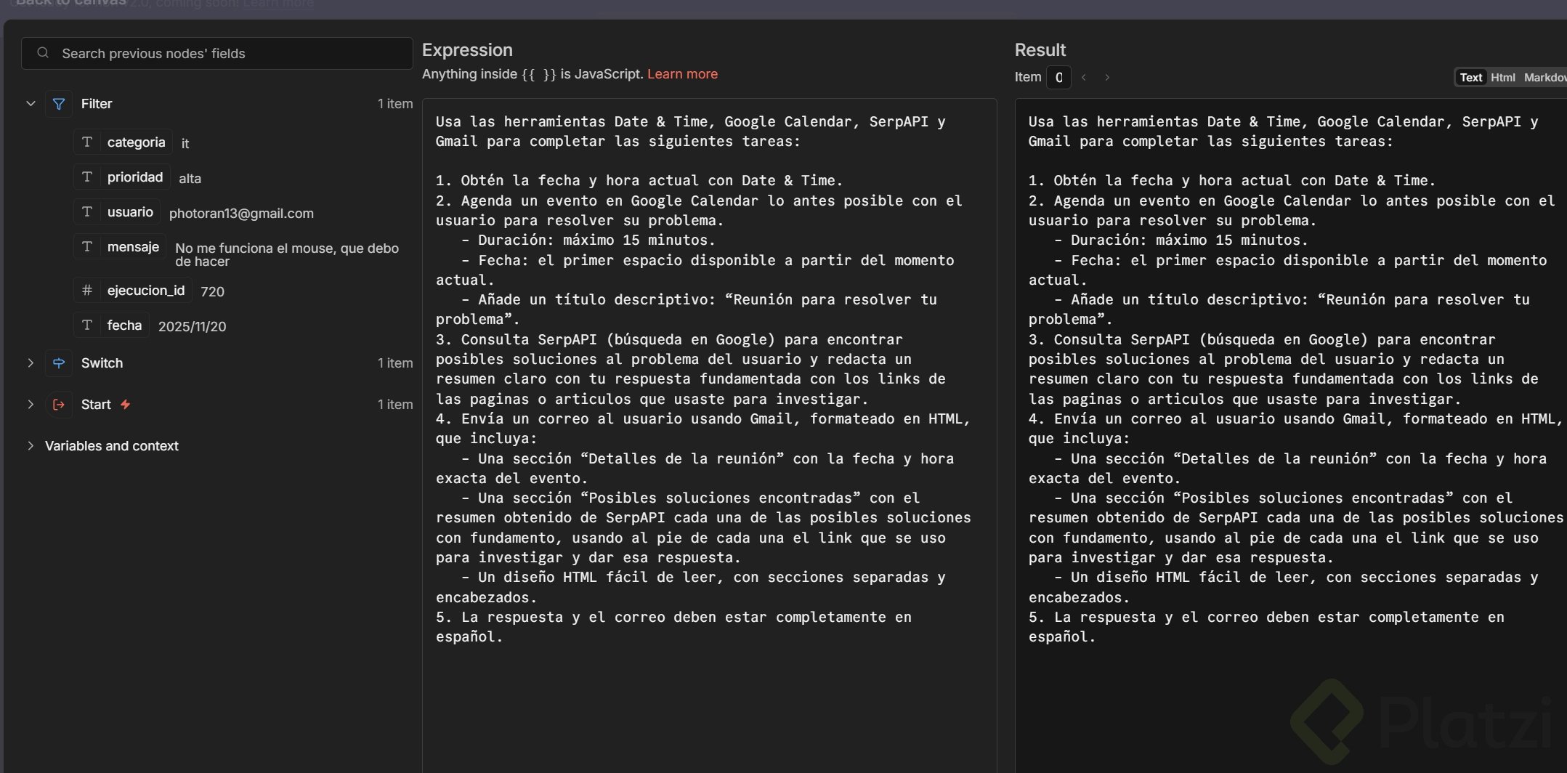Click the '1 item' count for Filter
This screenshot has height=773, width=1567.
coord(395,104)
